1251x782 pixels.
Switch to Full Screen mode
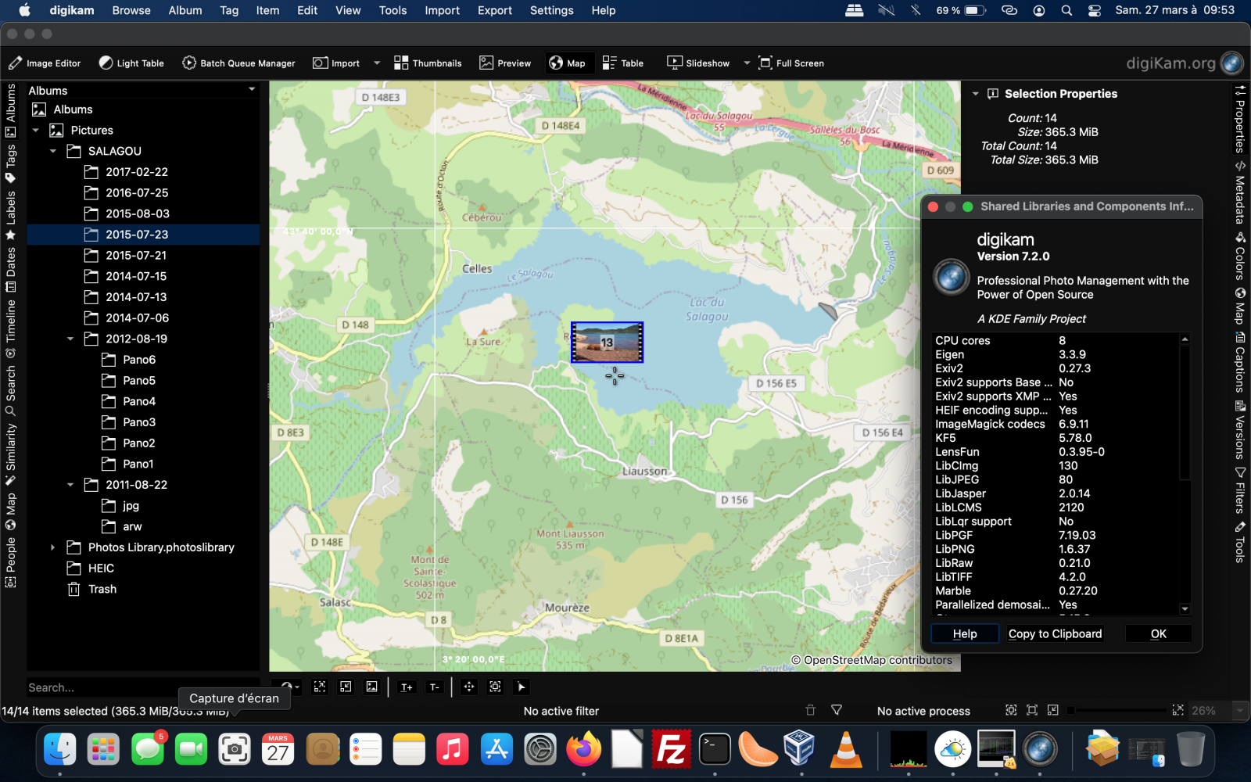[x=791, y=63]
